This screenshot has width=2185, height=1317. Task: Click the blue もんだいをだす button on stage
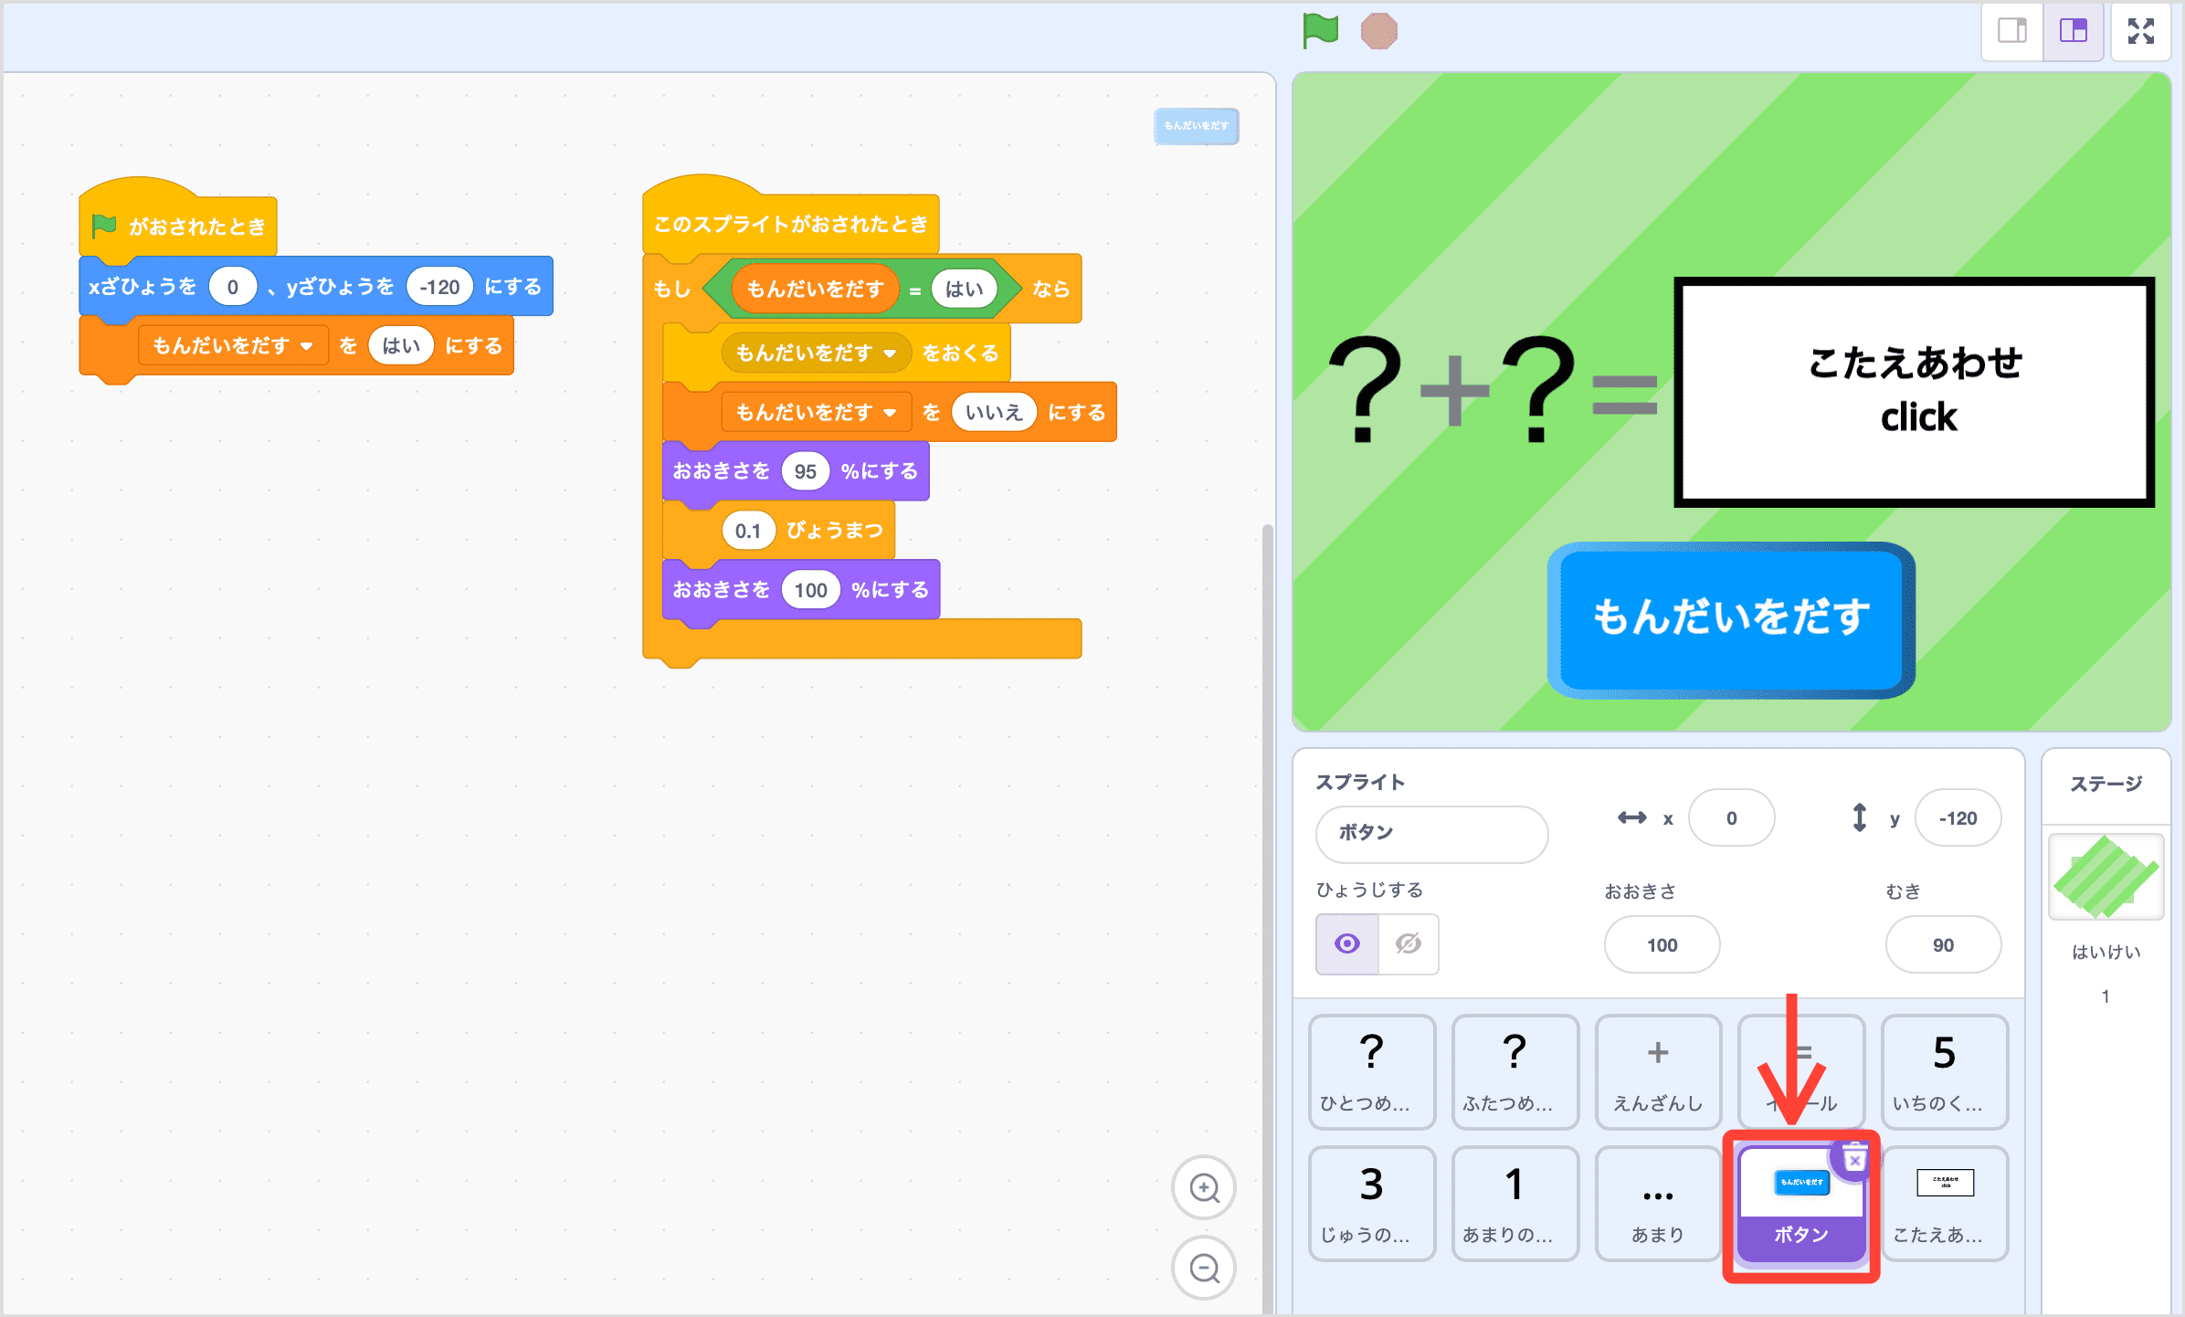[1730, 619]
